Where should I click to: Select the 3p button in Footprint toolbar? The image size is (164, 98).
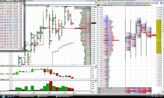point(117,3)
